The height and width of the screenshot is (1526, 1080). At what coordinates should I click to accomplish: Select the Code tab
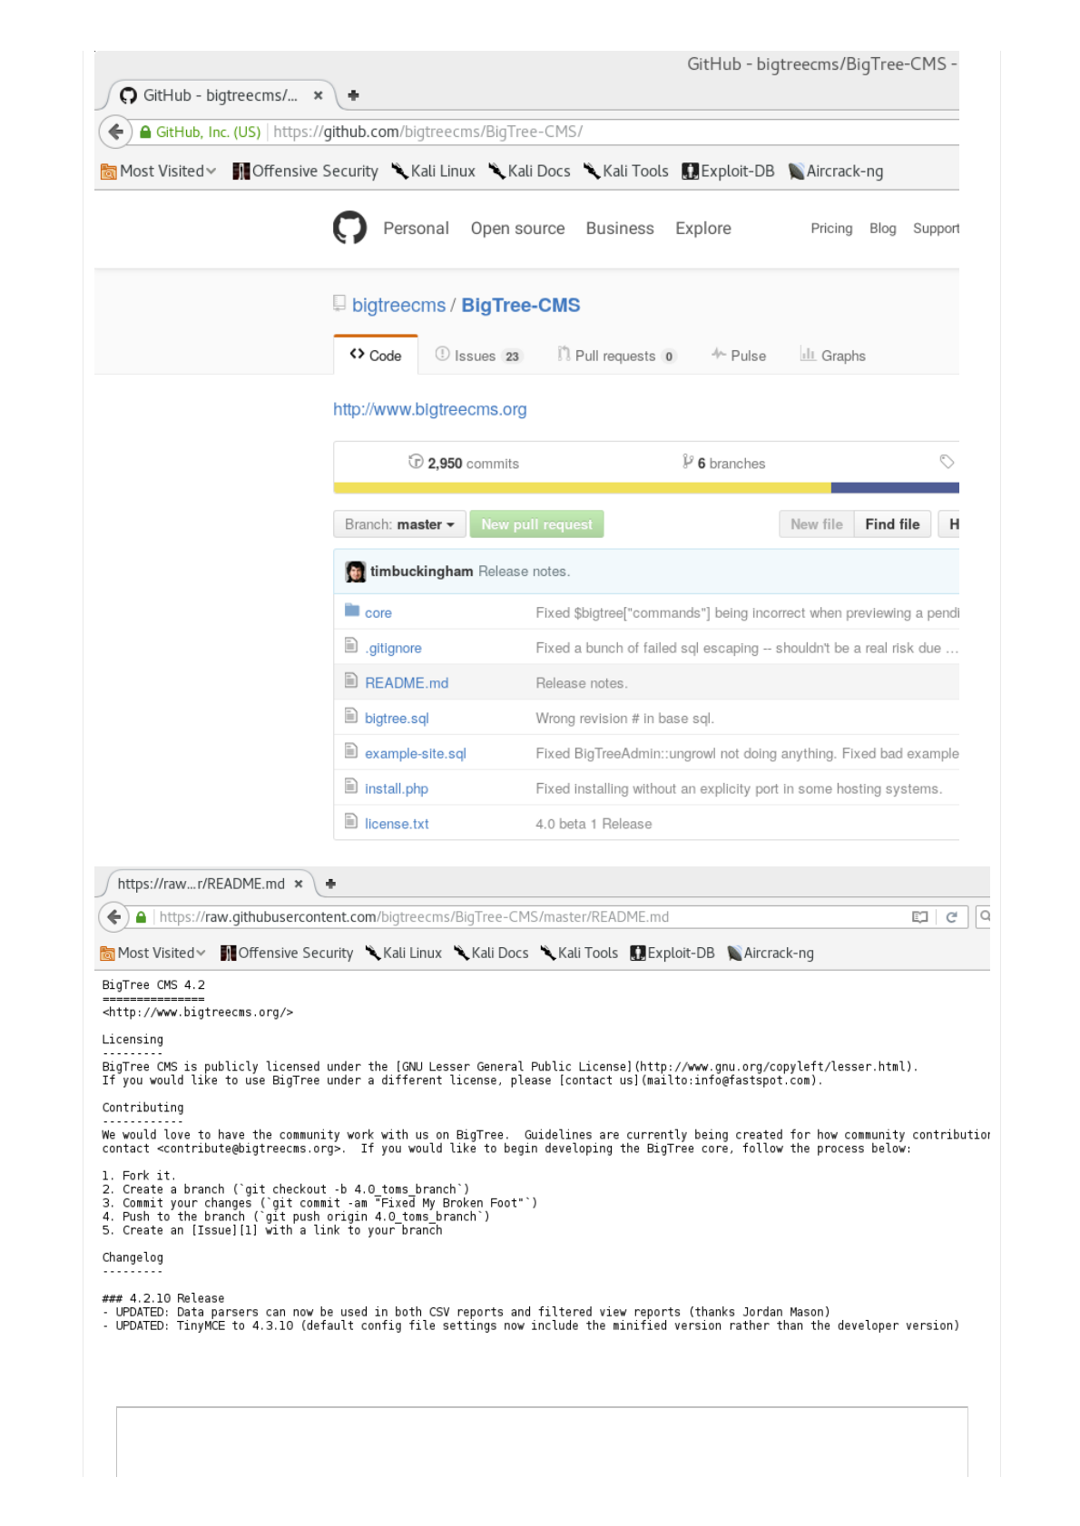(x=376, y=355)
